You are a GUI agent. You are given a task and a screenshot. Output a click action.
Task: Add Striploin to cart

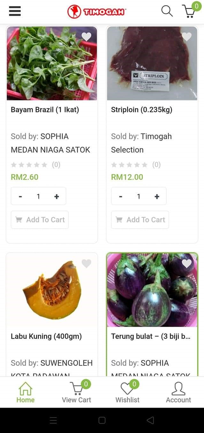pyautogui.click(x=140, y=220)
